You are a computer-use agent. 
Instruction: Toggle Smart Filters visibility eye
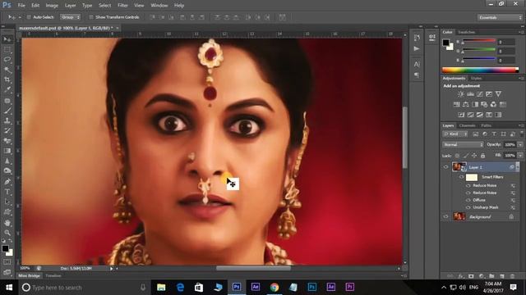462,177
